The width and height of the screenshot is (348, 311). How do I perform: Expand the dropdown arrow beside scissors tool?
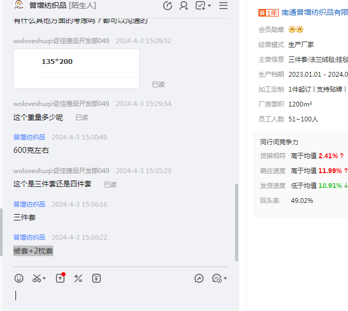click(x=44, y=279)
